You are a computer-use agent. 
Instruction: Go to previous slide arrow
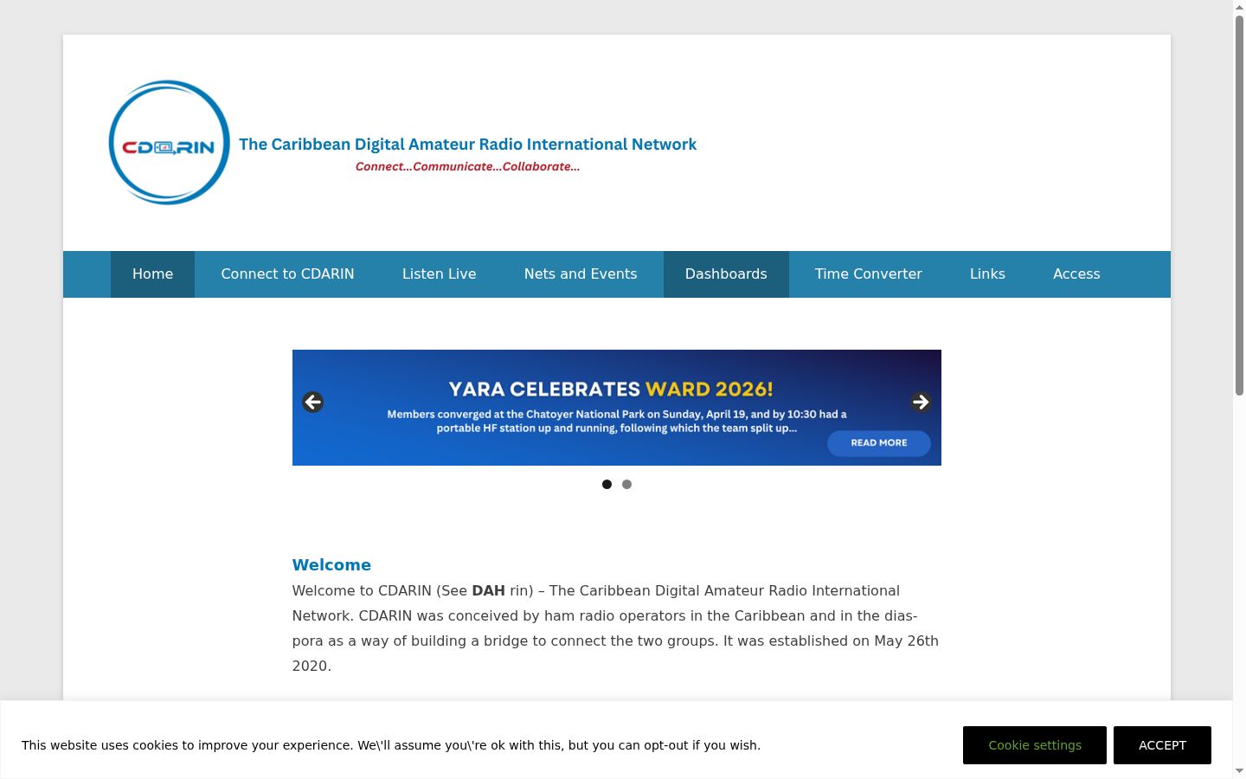pyautogui.click(x=313, y=402)
